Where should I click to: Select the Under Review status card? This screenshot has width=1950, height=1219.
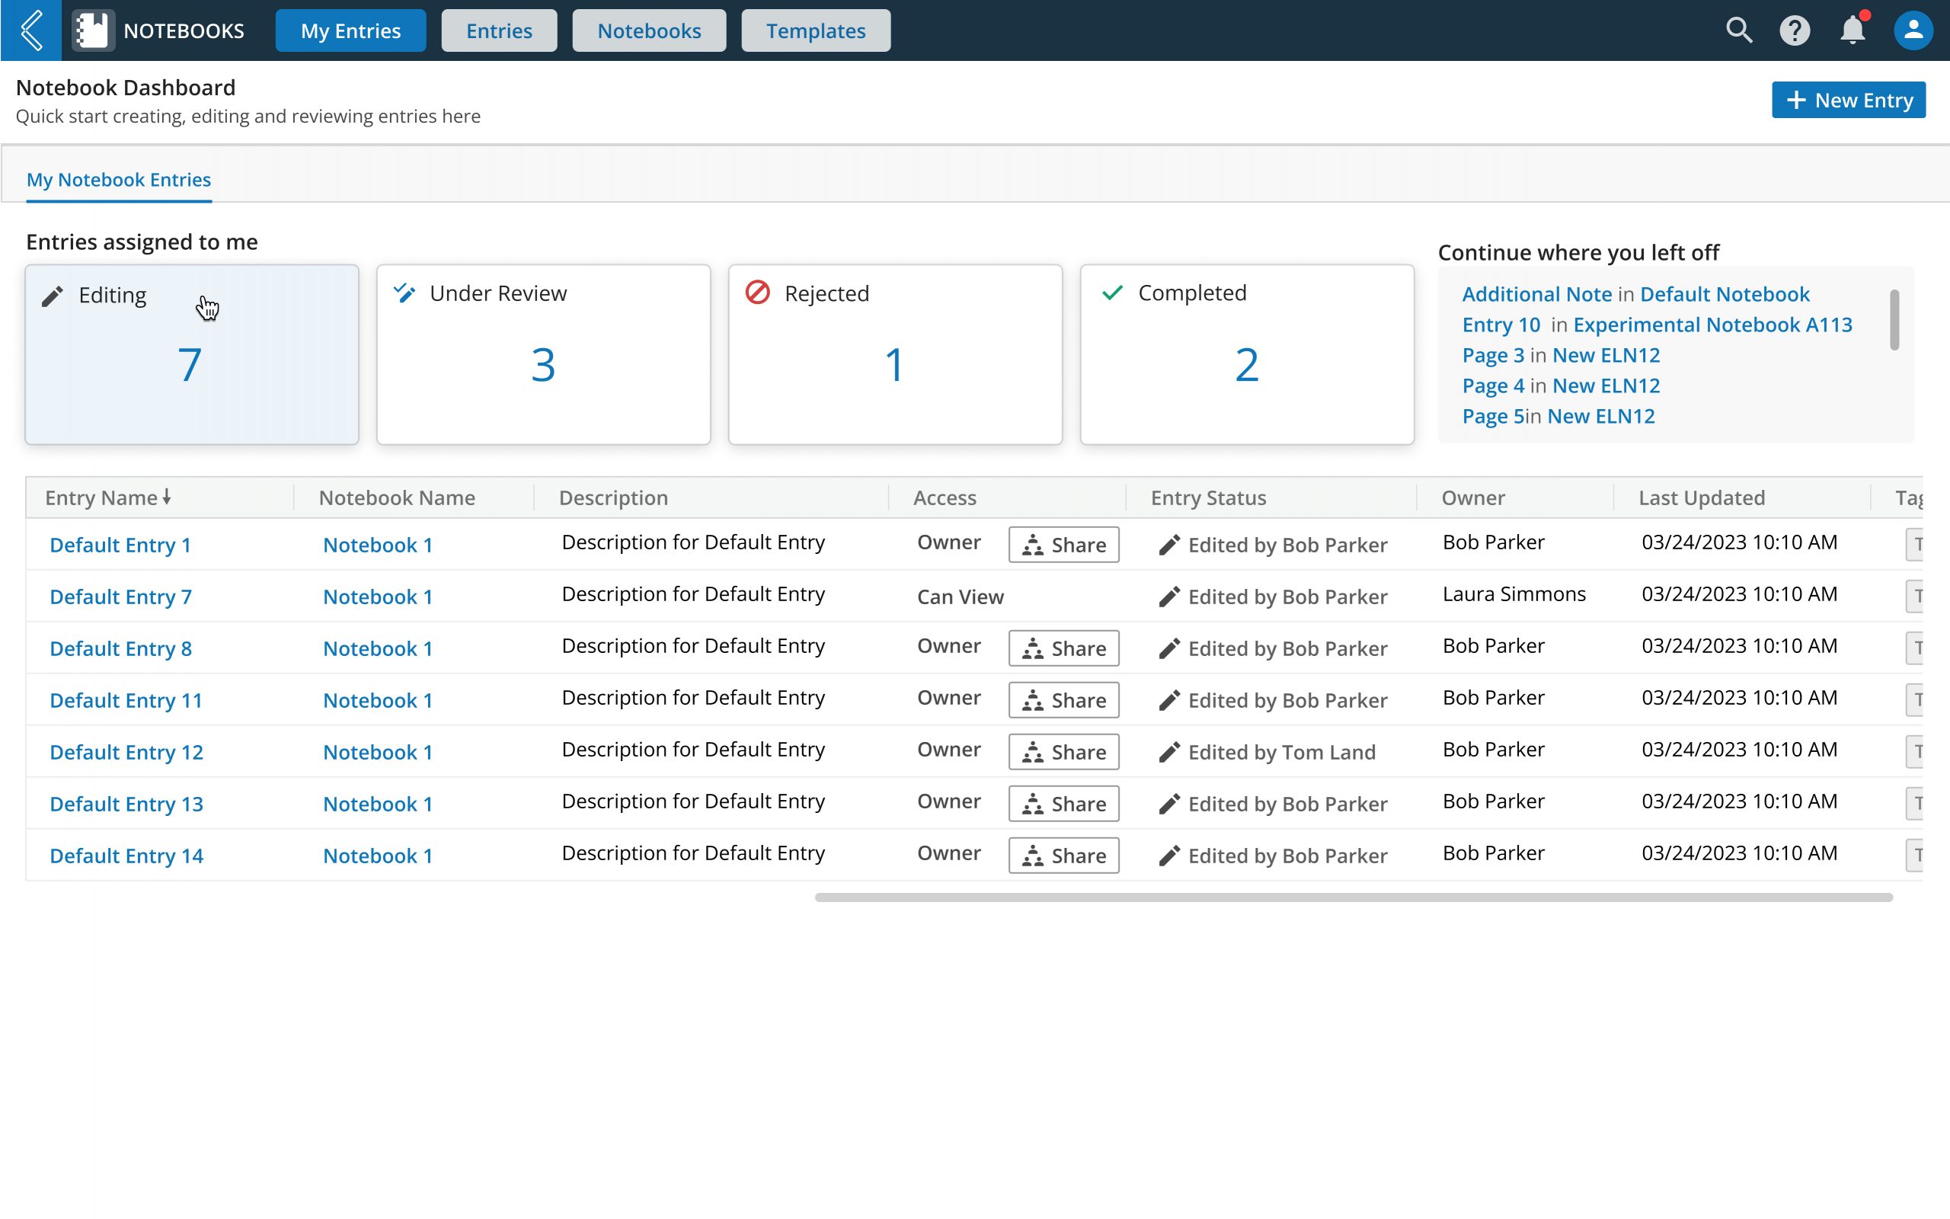coord(543,355)
